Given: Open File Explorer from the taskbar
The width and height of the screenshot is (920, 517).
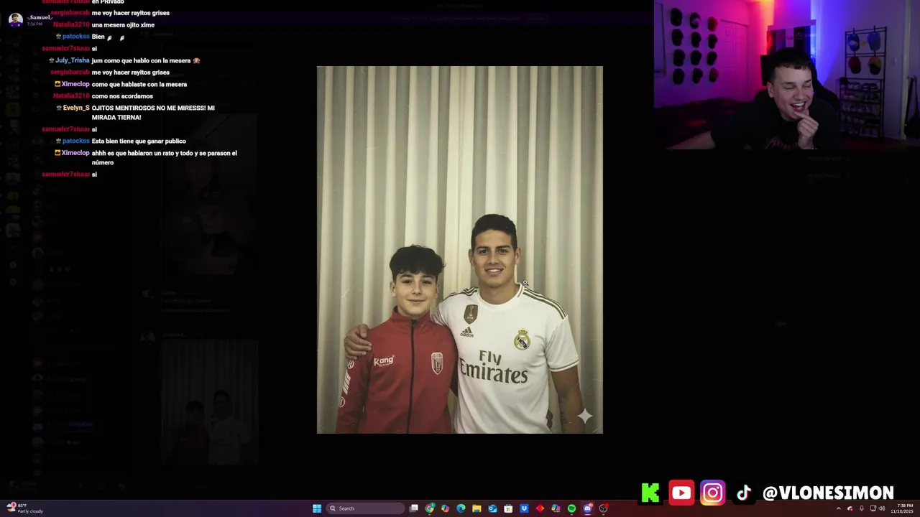Looking at the screenshot, I should point(477,508).
